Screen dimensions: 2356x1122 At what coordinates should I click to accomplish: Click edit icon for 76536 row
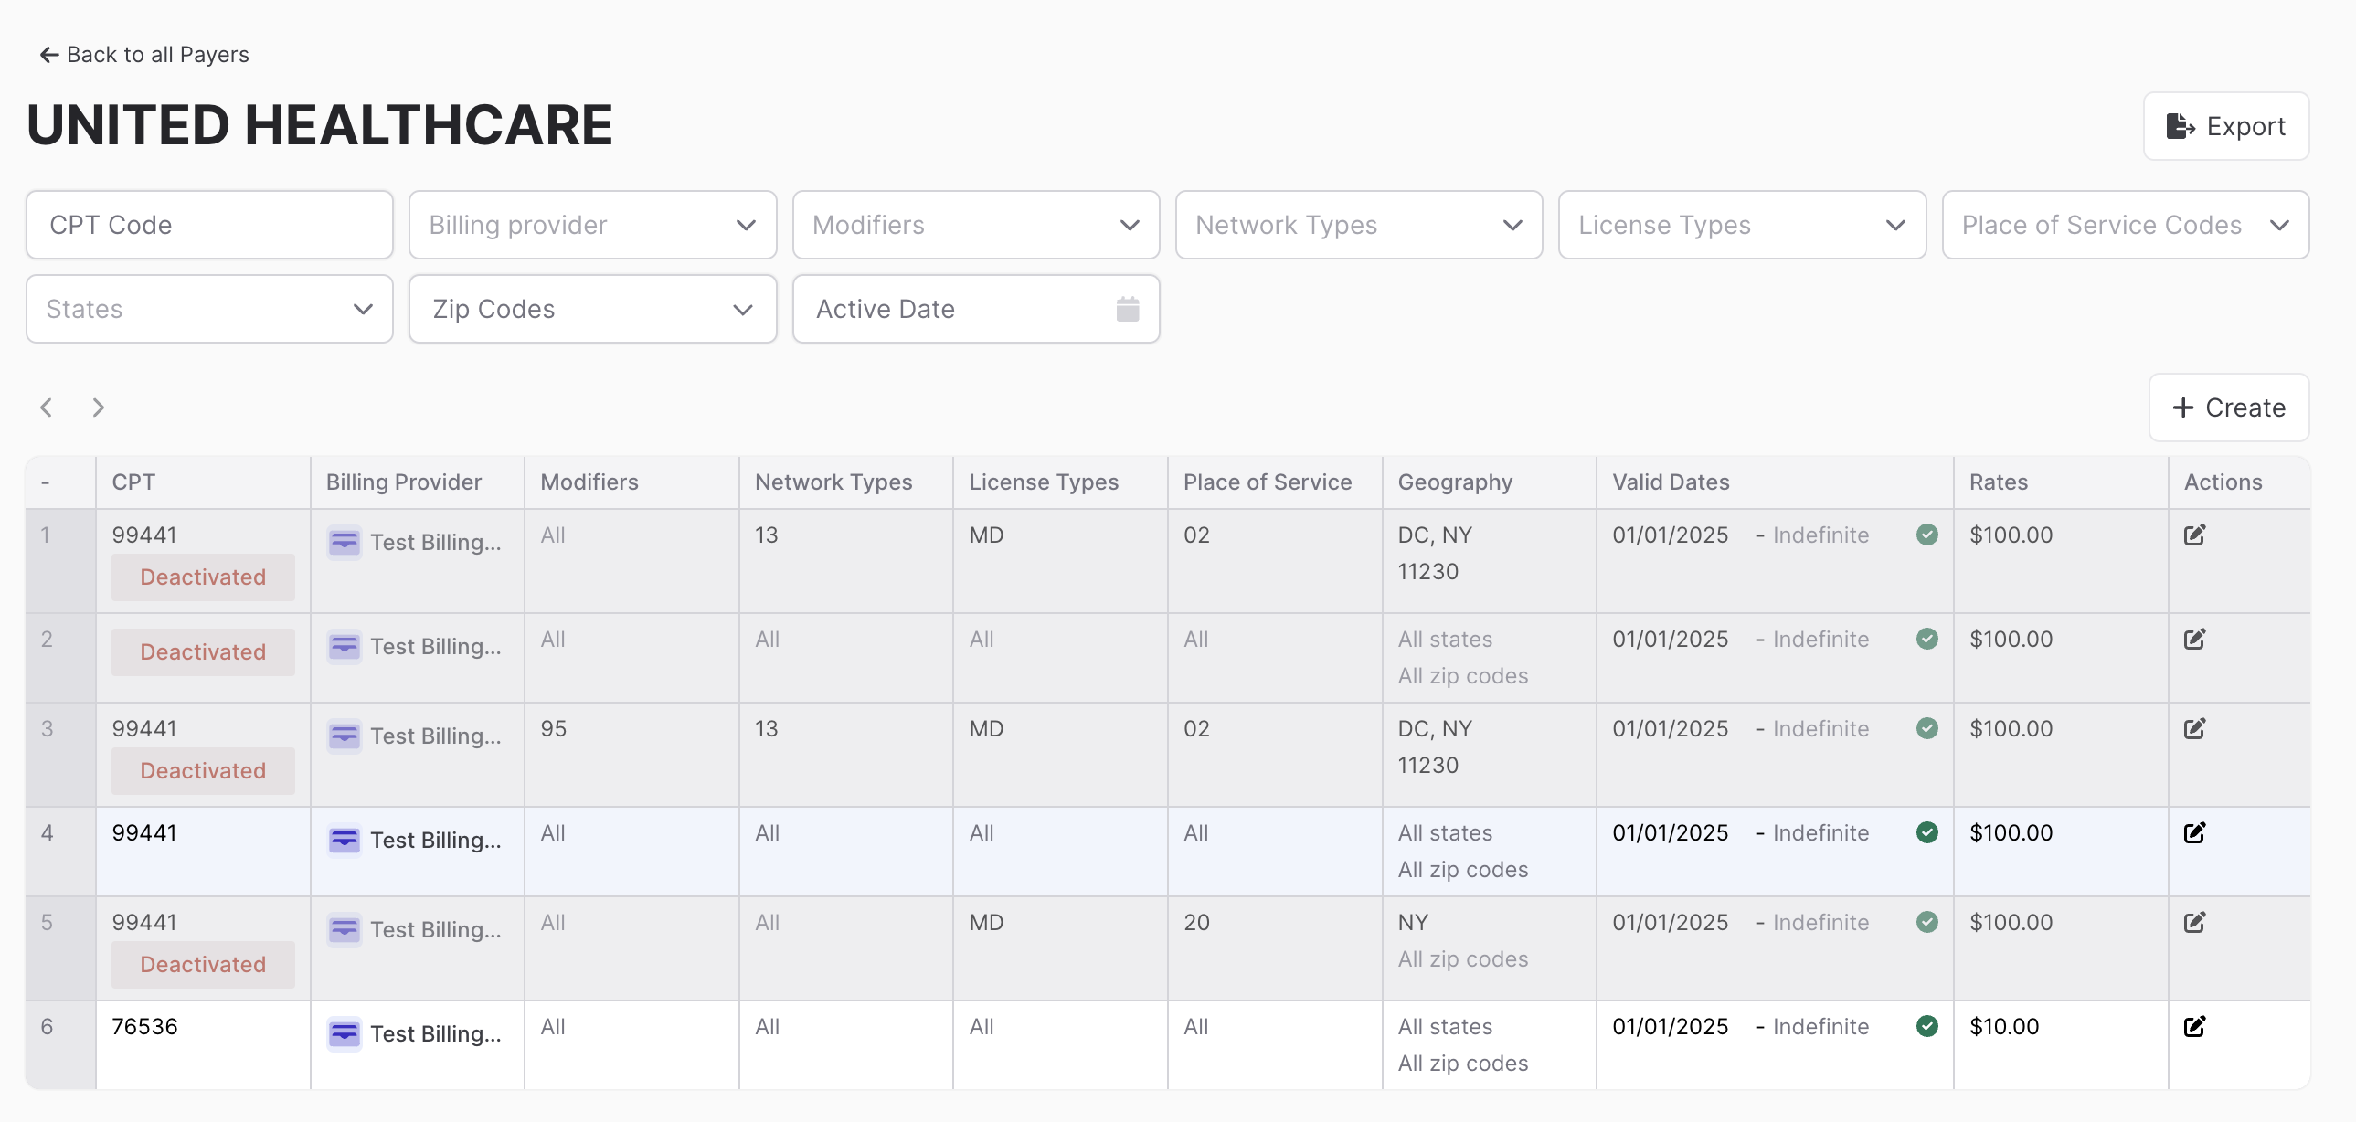pyautogui.click(x=2194, y=1026)
